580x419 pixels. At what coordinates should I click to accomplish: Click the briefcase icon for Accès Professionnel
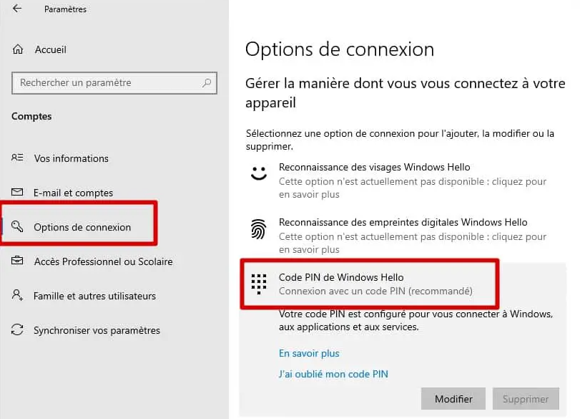pyautogui.click(x=18, y=261)
